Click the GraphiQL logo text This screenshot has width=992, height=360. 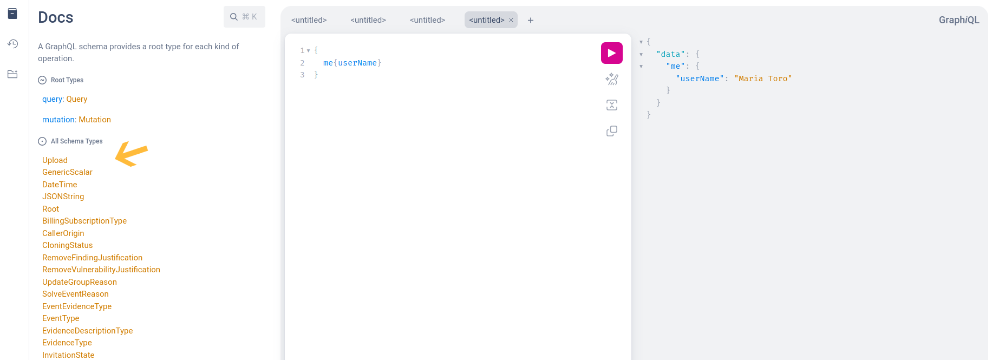[x=959, y=20]
